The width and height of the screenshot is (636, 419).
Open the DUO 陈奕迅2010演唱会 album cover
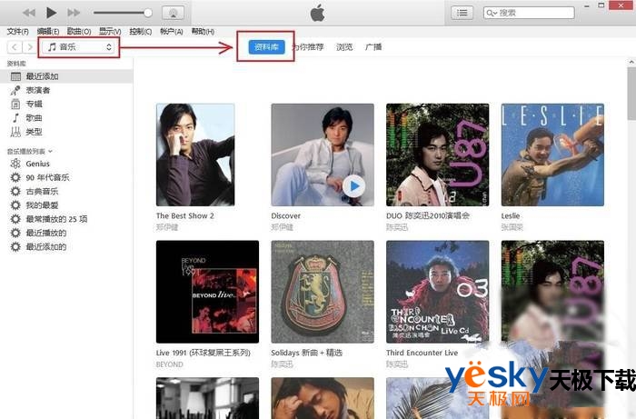tap(437, 155)
